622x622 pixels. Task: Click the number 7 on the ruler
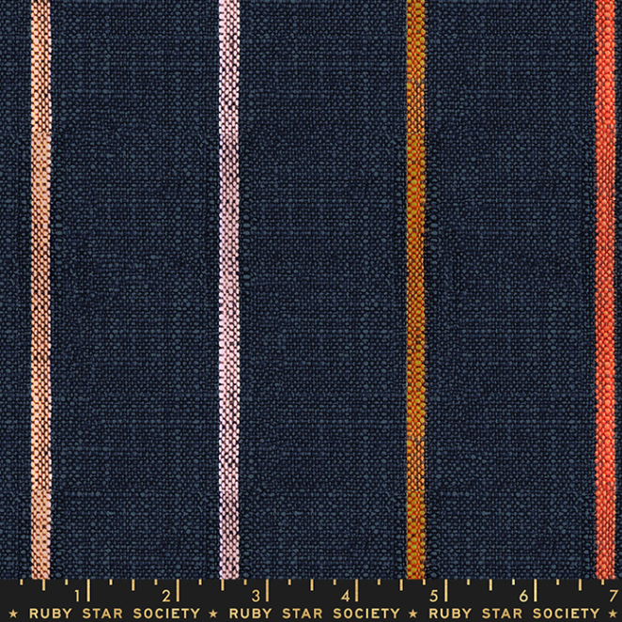(x=611, y=595)
